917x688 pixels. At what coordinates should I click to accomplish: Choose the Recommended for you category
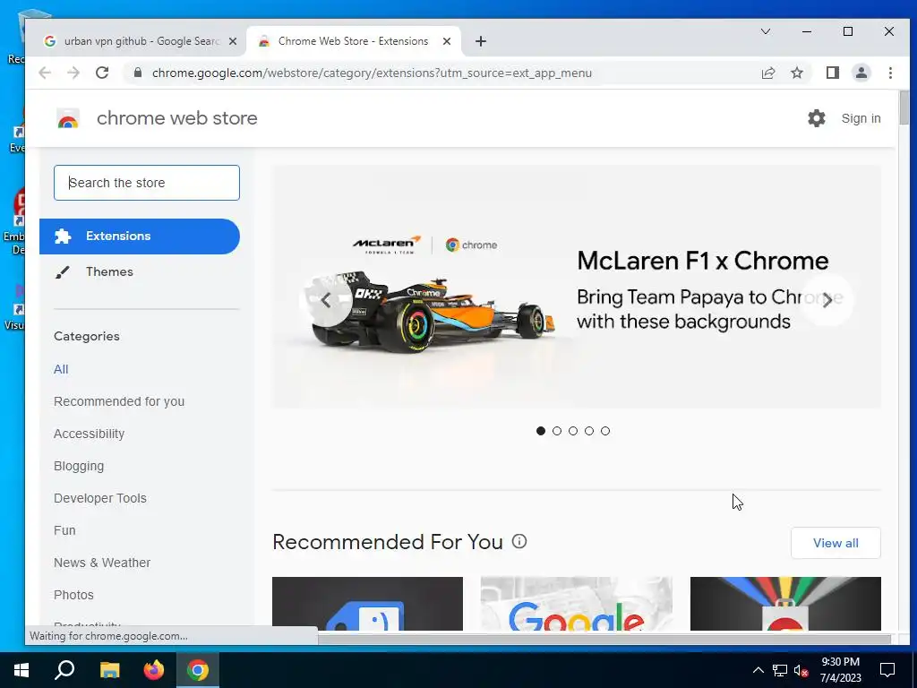tap(119, 401)
